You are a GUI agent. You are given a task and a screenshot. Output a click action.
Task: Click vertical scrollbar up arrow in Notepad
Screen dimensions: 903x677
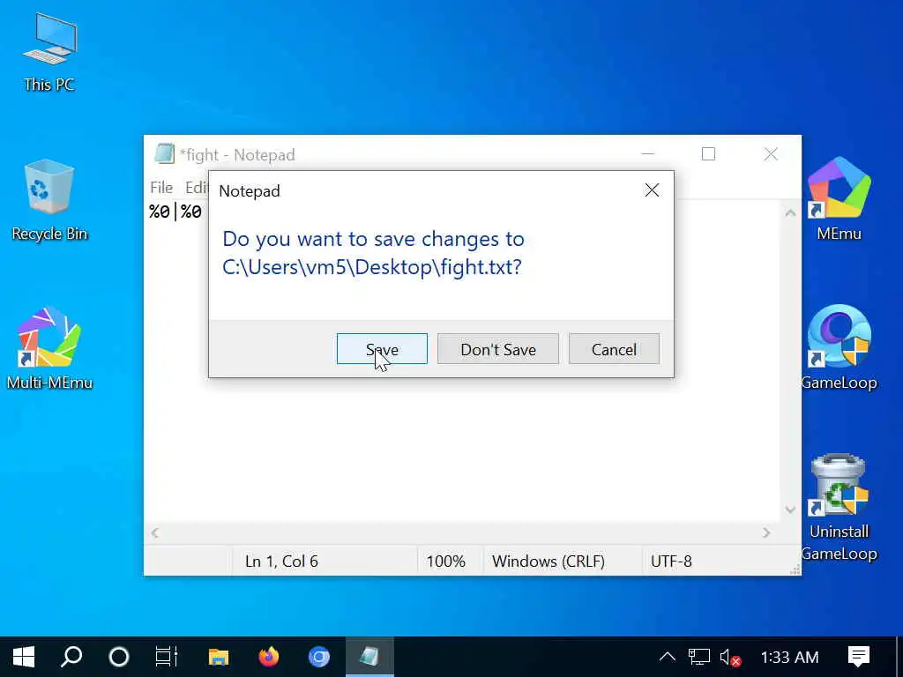click(790, 213)
